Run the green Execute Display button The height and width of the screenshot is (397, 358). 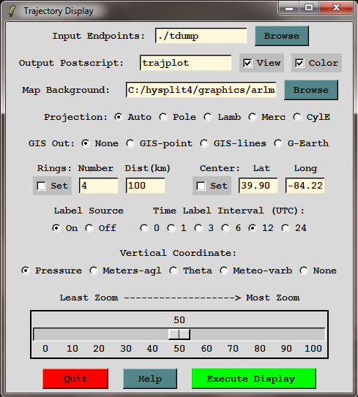[254, 379]
